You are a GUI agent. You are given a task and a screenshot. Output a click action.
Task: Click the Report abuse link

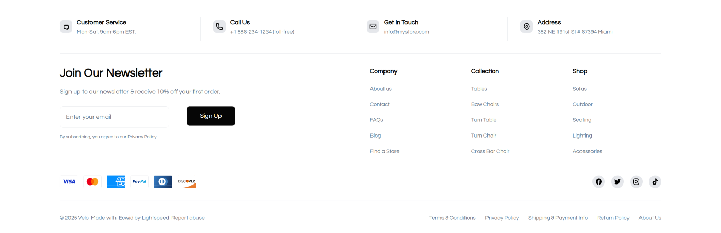[188, 218]
